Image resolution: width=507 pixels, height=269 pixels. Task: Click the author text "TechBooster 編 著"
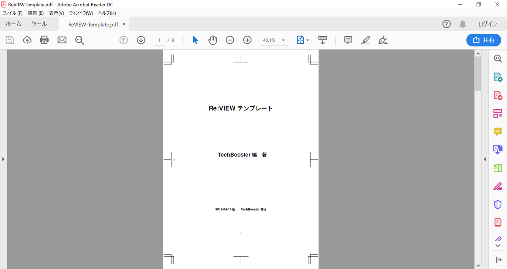(242, 155)
